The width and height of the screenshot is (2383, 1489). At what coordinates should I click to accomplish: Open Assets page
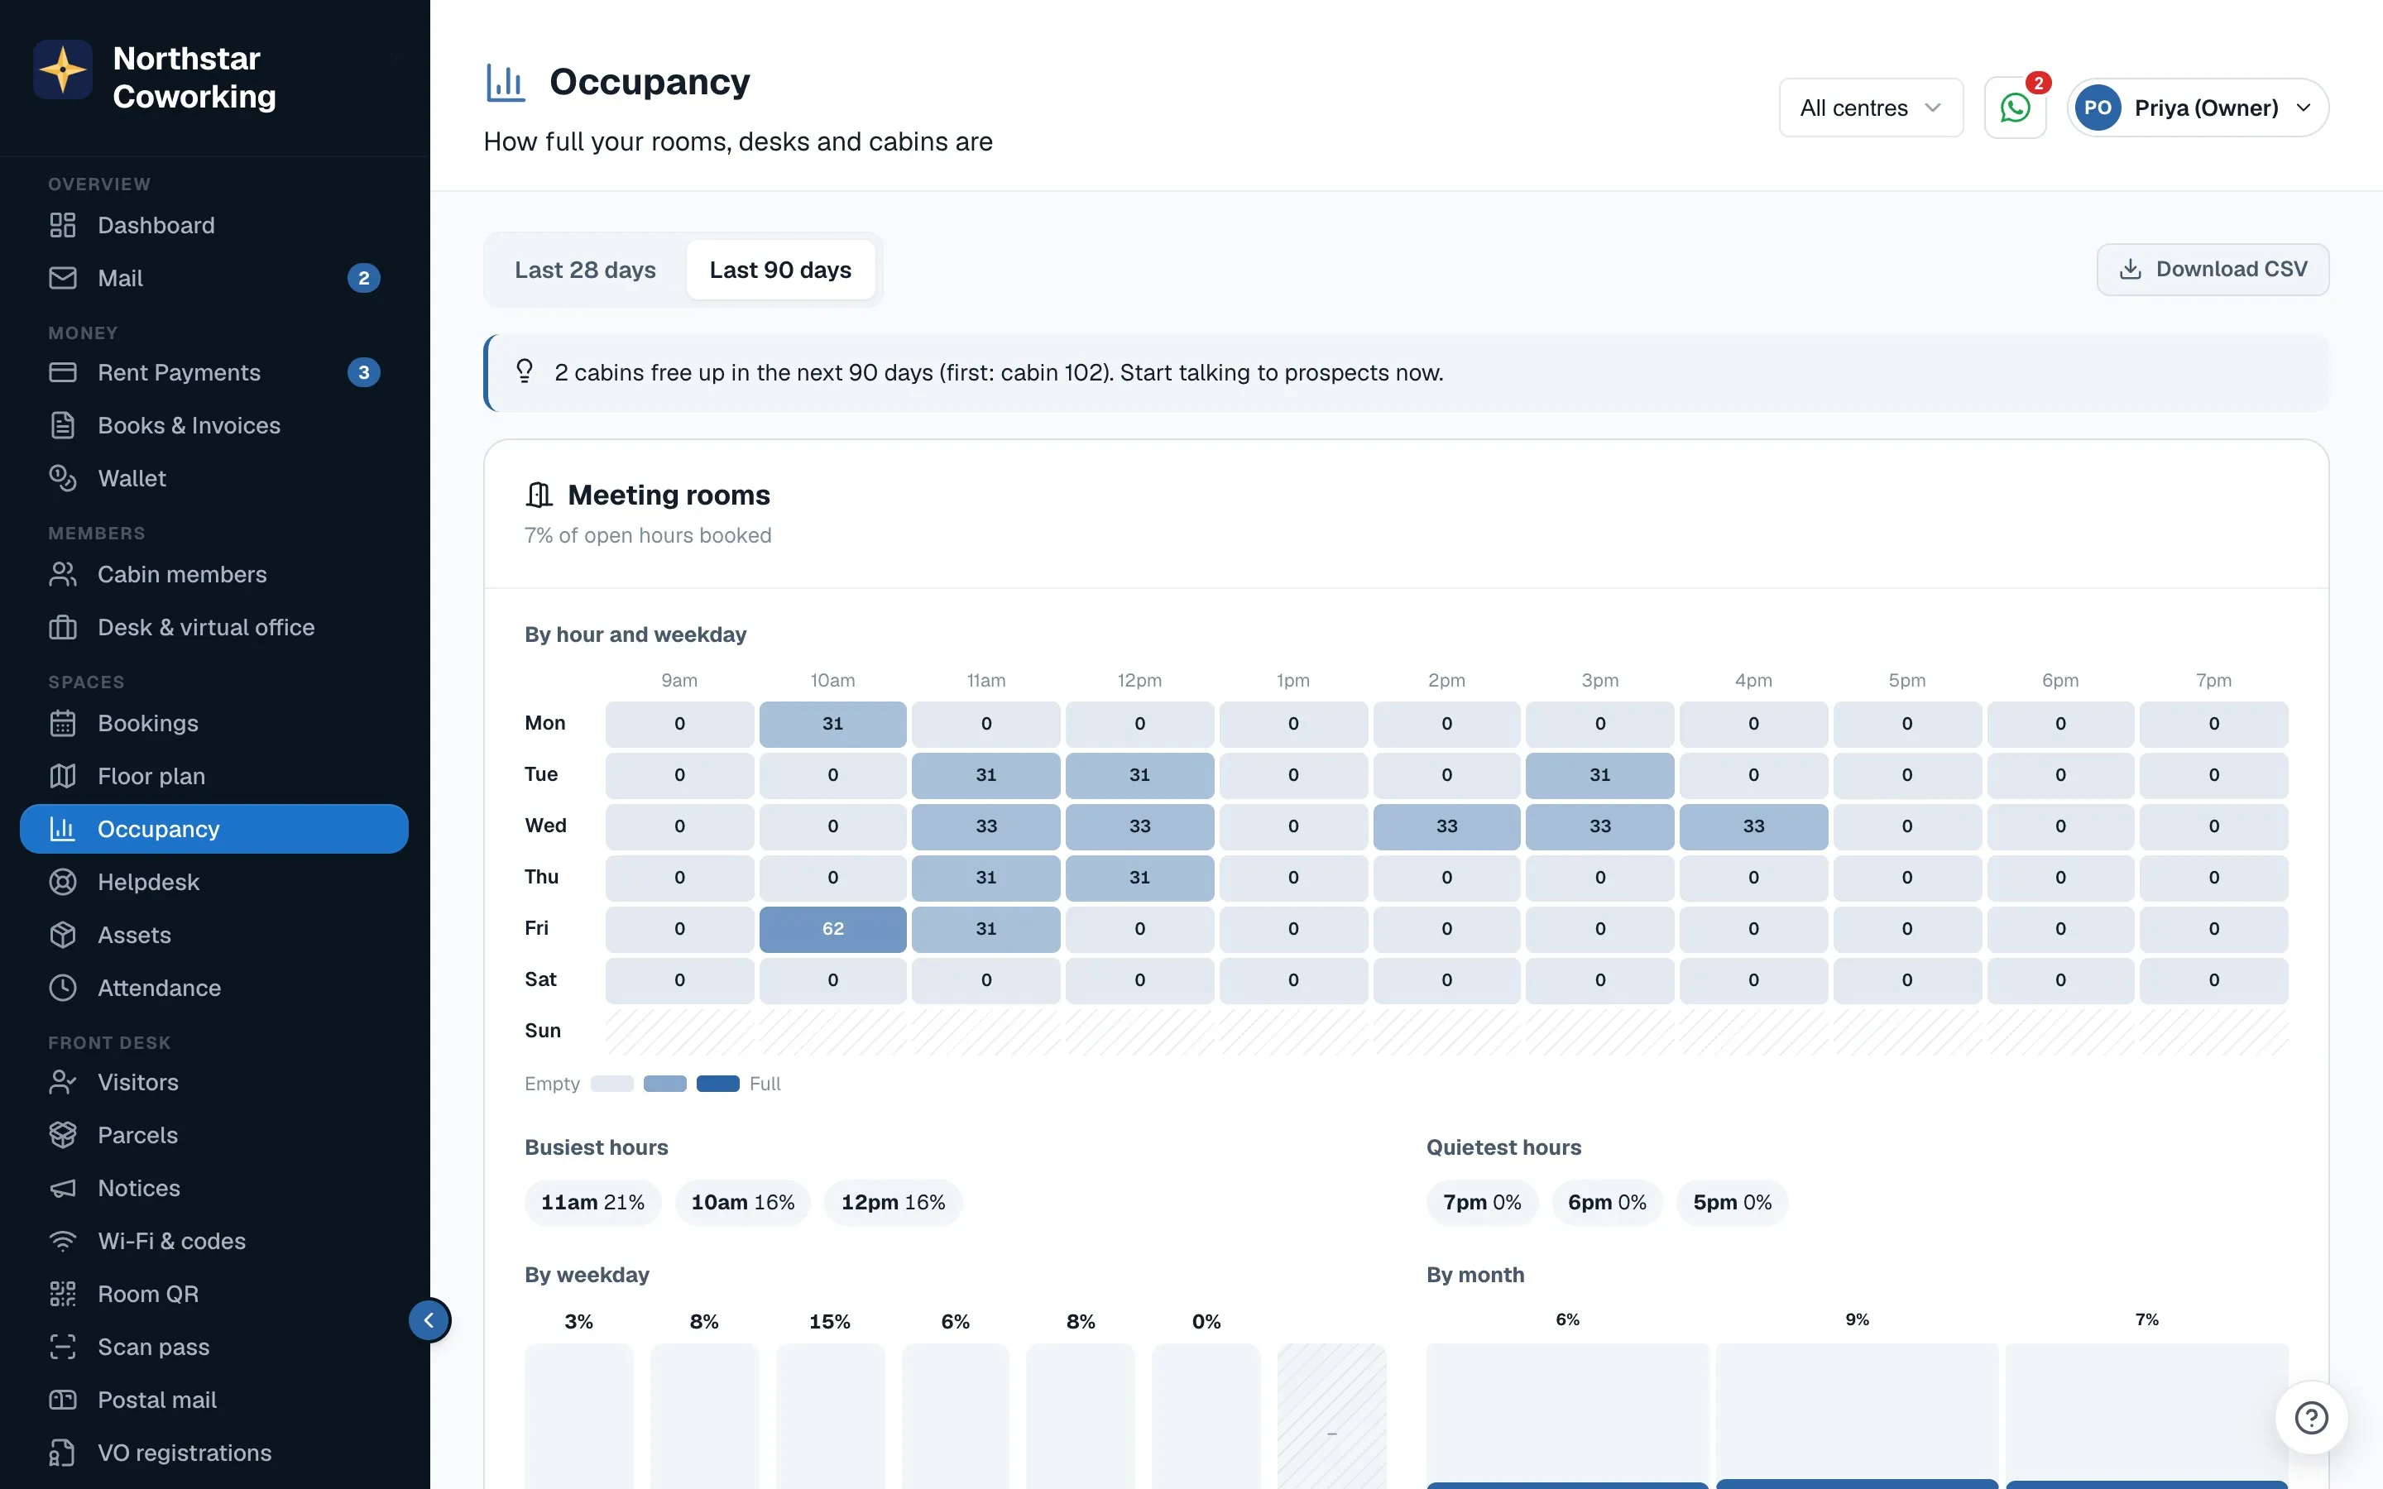[213, 935]
